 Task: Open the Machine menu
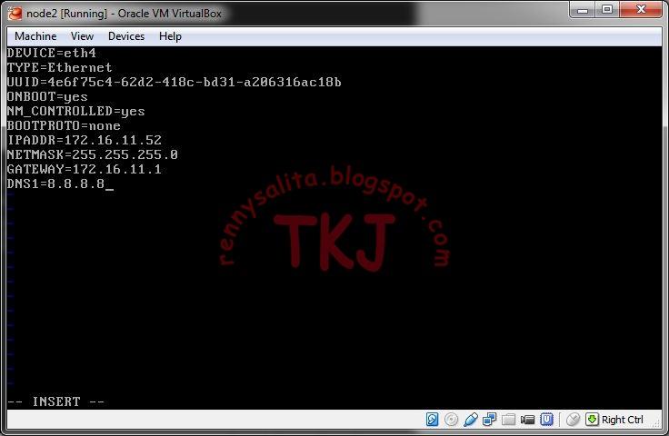click(x=35, y=36)
